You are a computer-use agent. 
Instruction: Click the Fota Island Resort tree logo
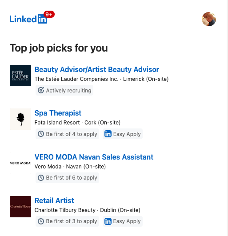tap(20, 119)
